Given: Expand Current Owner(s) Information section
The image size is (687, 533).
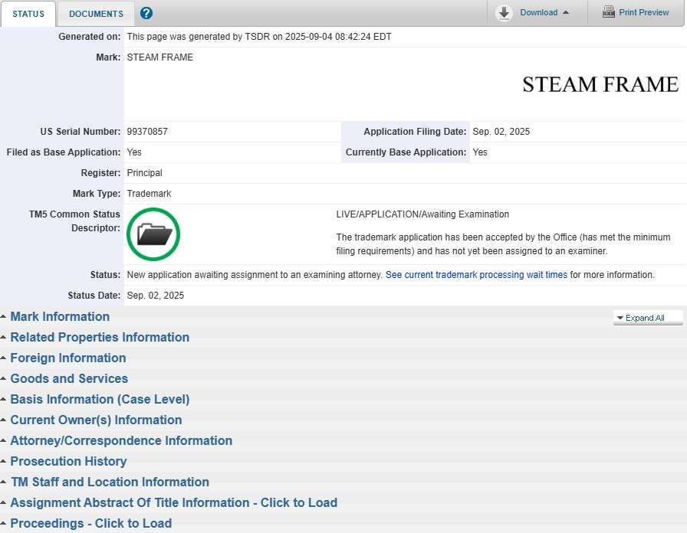Looking at the screenshot, I should point(96,420).
